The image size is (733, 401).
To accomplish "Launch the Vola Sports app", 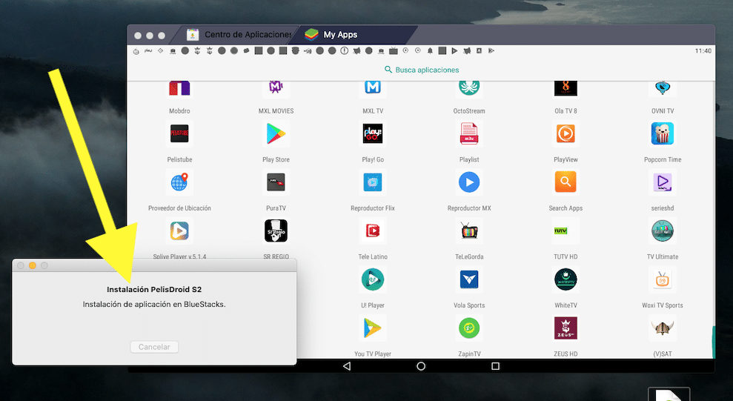I will pos(469,279).
